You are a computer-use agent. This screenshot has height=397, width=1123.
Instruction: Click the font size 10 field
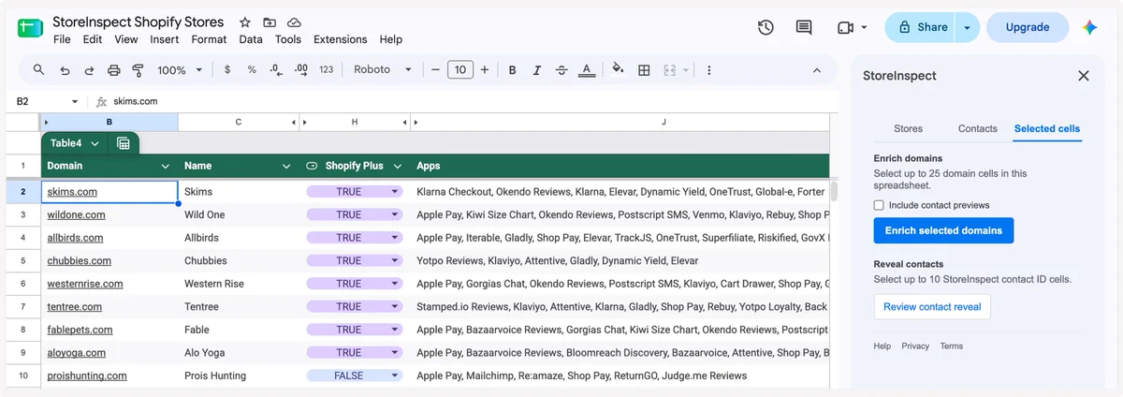pyautogui.click(x=459, y=70)
